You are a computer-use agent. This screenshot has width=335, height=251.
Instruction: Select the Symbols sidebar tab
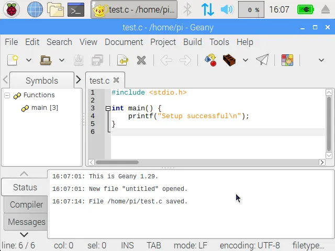coord(42,81)
